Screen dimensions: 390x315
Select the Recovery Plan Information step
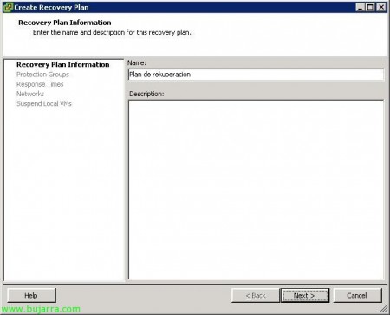62,65
